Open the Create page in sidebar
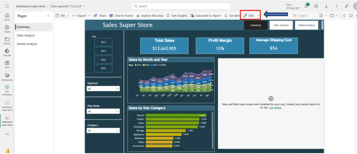 (7, 29)
